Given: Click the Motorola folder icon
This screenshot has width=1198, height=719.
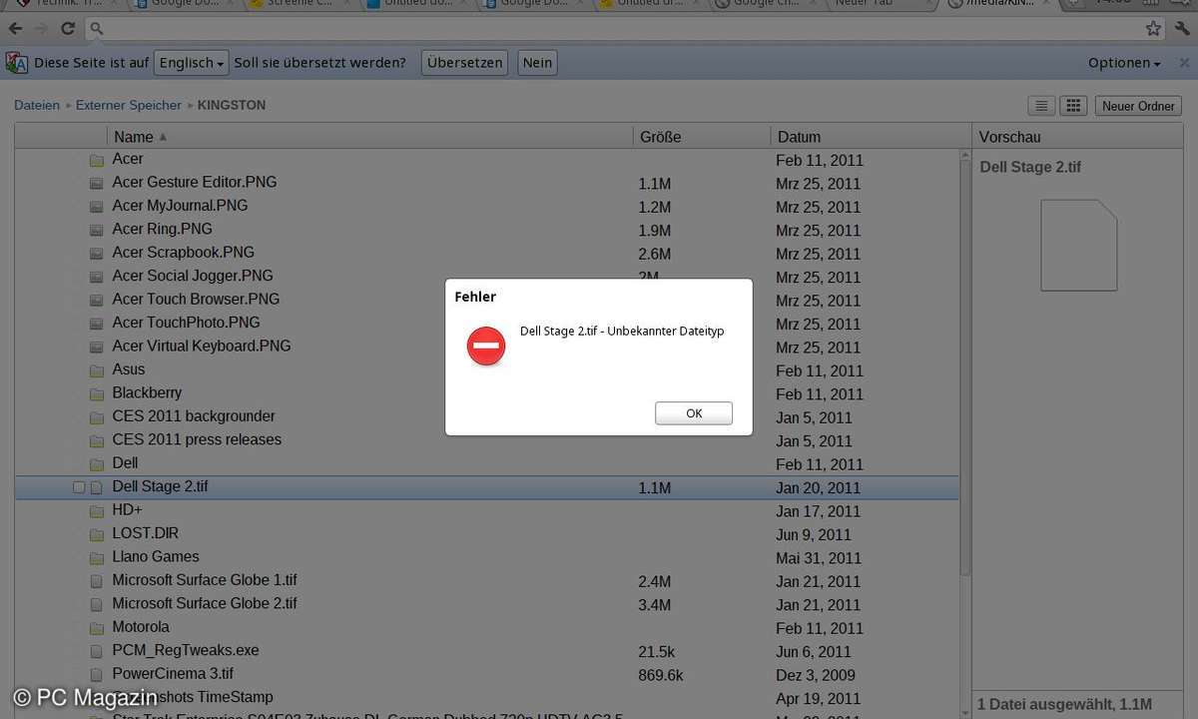Looking at the screenshot, I should coord(96,628).
